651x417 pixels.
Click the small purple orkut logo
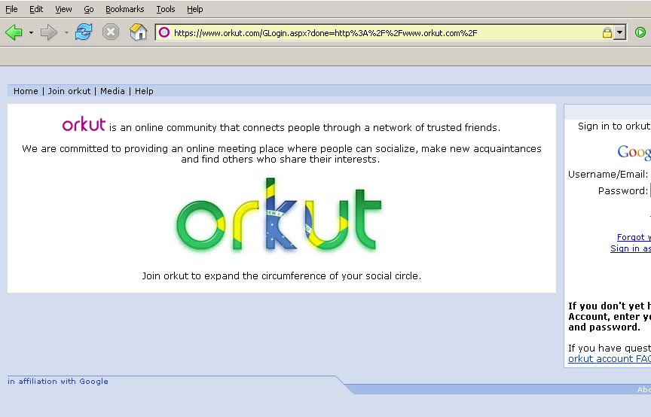[84, 124]
